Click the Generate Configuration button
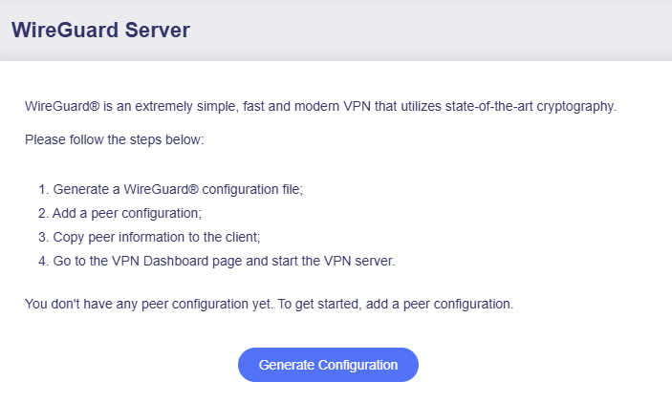This screenshot has height=403, width=672. tap(328, 365)
